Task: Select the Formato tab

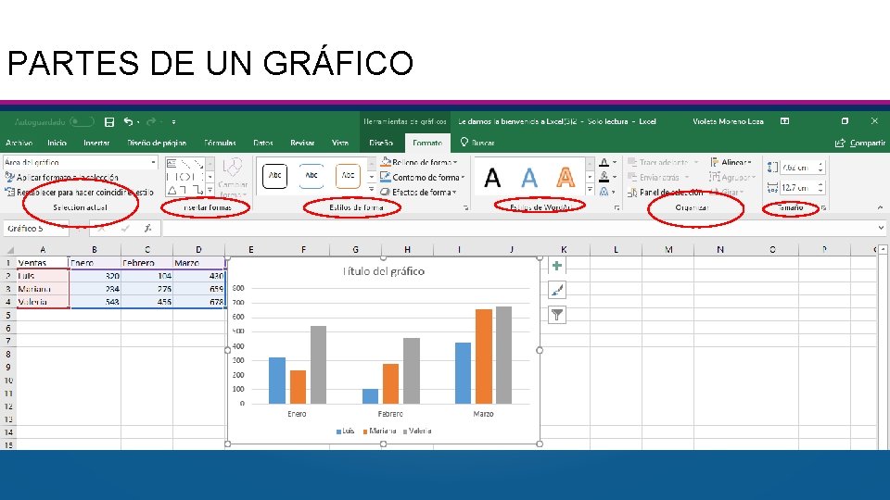Action: pos(427,143)
